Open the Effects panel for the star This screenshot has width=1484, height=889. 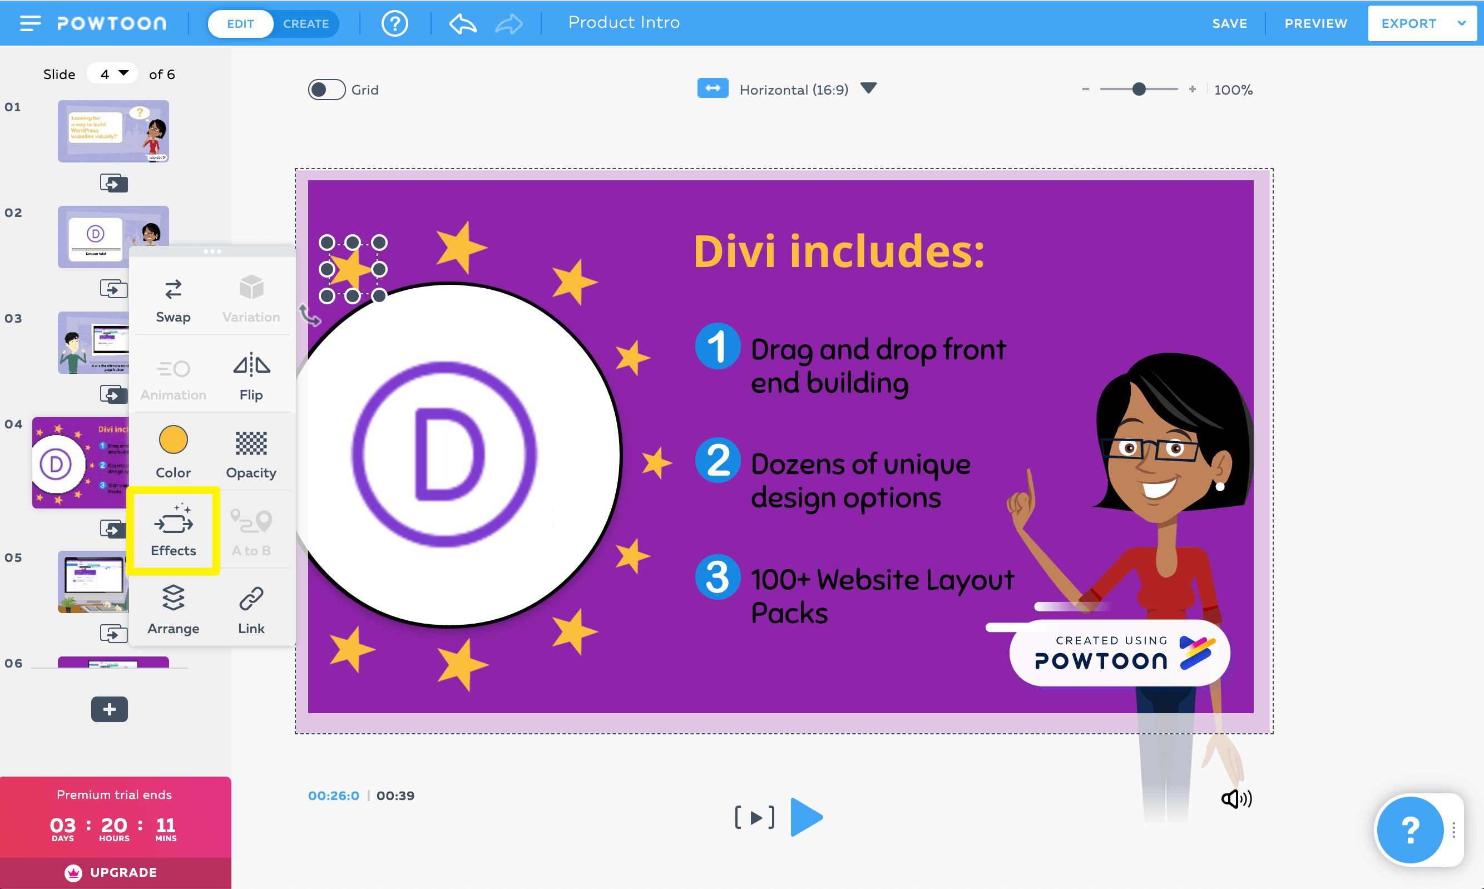pos(173,530)
